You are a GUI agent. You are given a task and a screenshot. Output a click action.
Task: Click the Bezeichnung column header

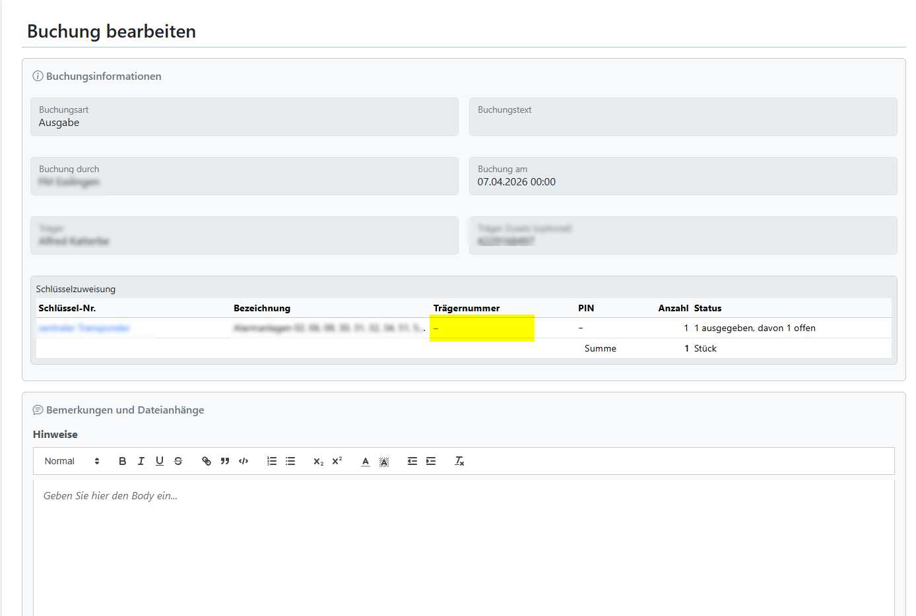coord(262,308)
